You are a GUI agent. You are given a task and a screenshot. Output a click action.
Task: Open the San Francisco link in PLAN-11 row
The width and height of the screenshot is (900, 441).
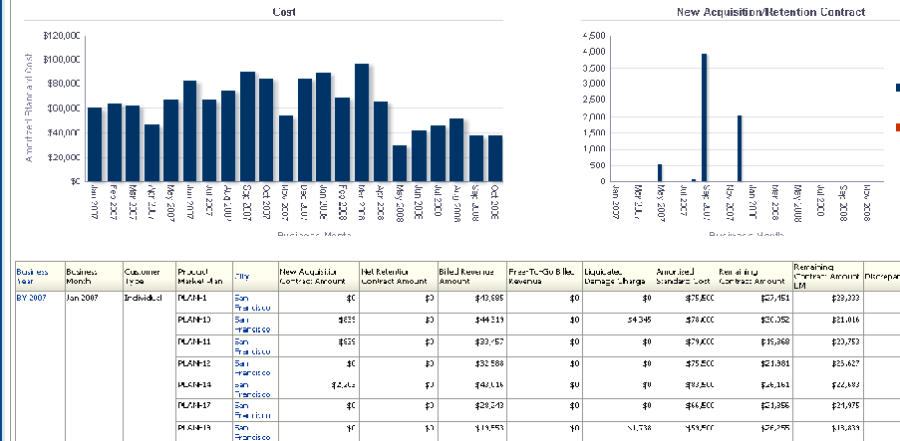click(x=252, y=346)
